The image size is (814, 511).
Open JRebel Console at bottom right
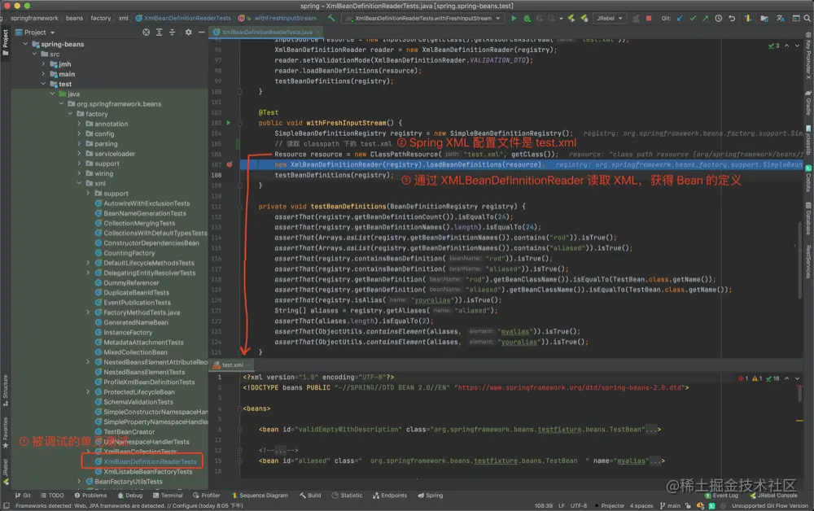click(773, 496)
